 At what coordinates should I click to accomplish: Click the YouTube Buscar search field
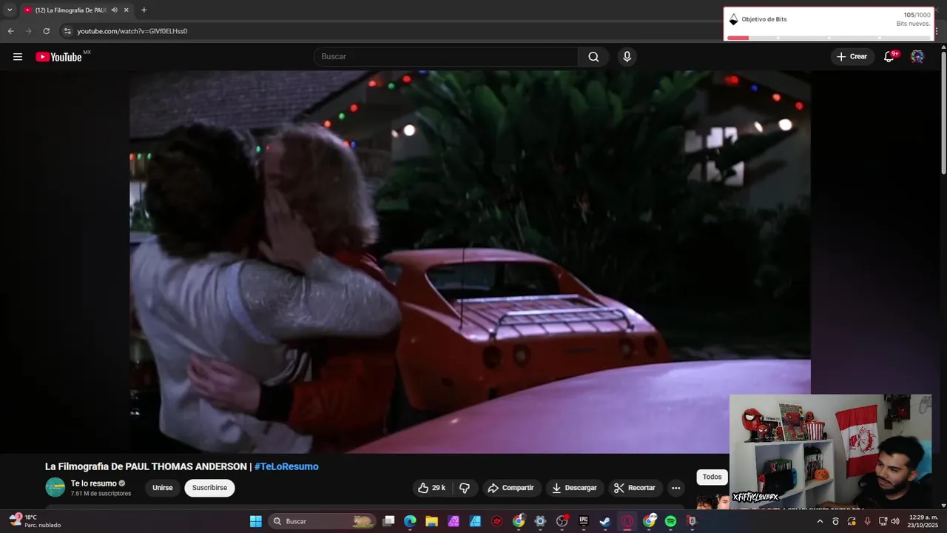tap(446, 57)
